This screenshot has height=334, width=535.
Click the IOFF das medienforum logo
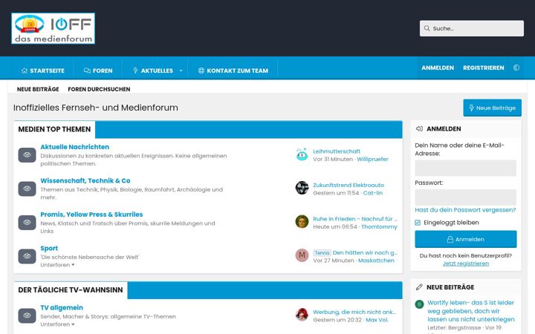(53, 28)
